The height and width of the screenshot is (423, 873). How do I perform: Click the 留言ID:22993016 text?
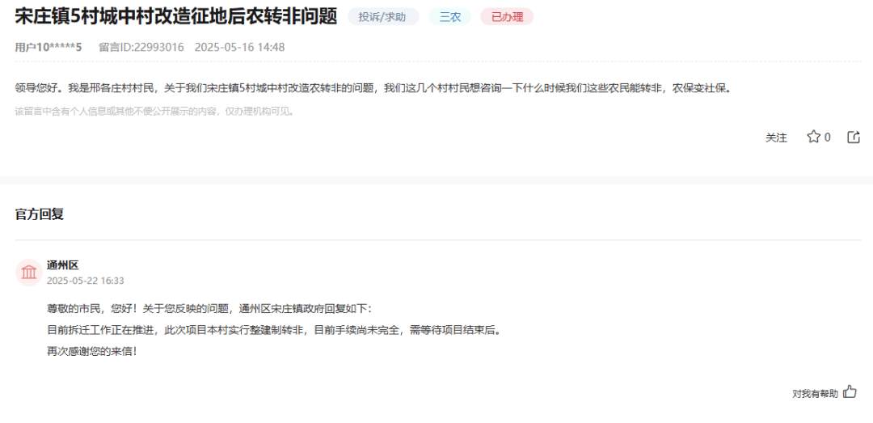pos(141,48)
